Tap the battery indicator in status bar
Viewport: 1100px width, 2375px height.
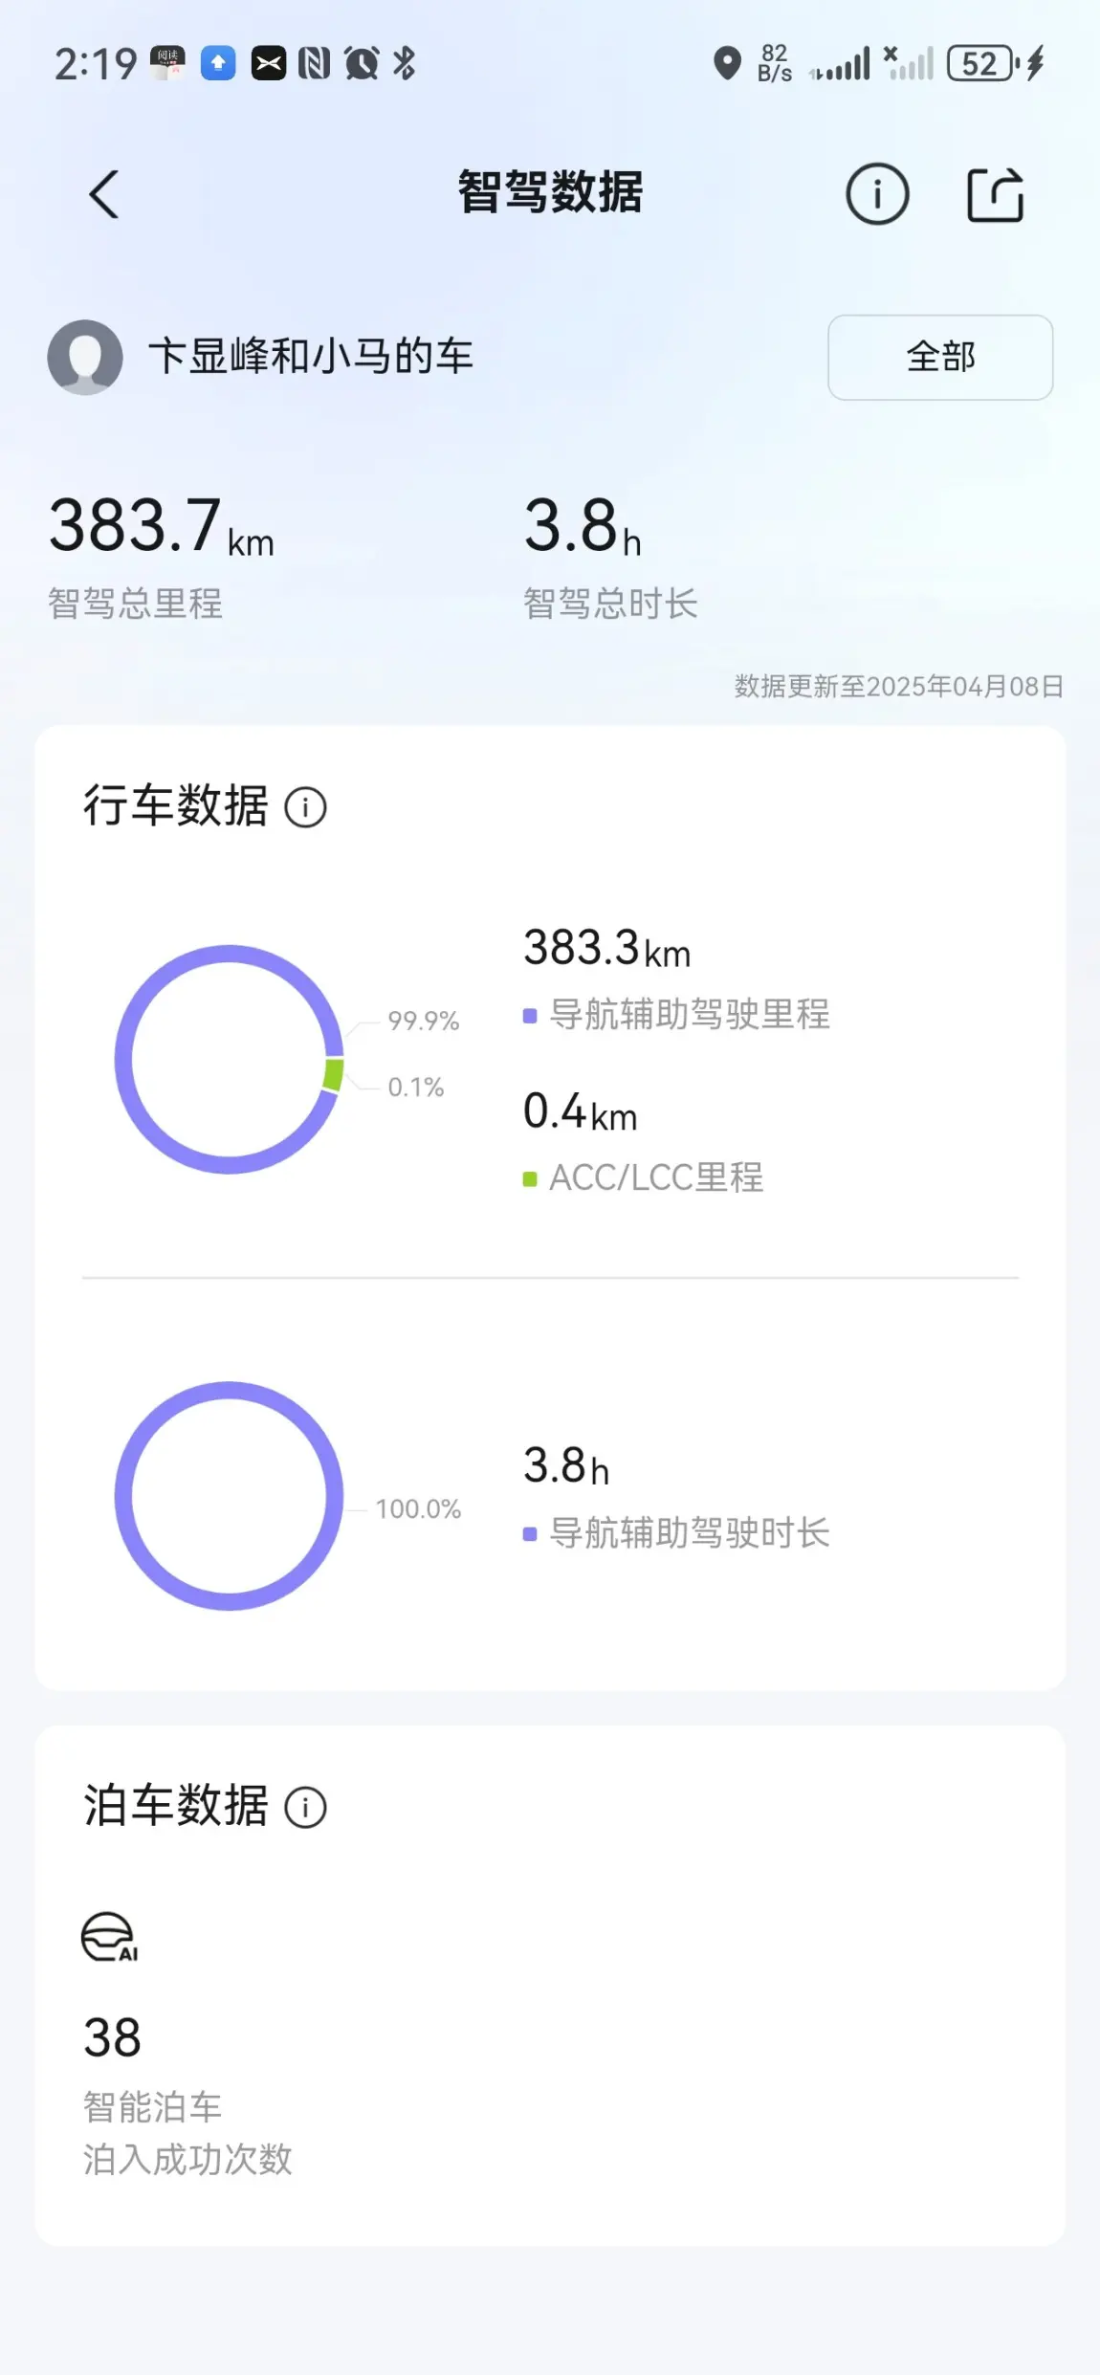point(980,64)
